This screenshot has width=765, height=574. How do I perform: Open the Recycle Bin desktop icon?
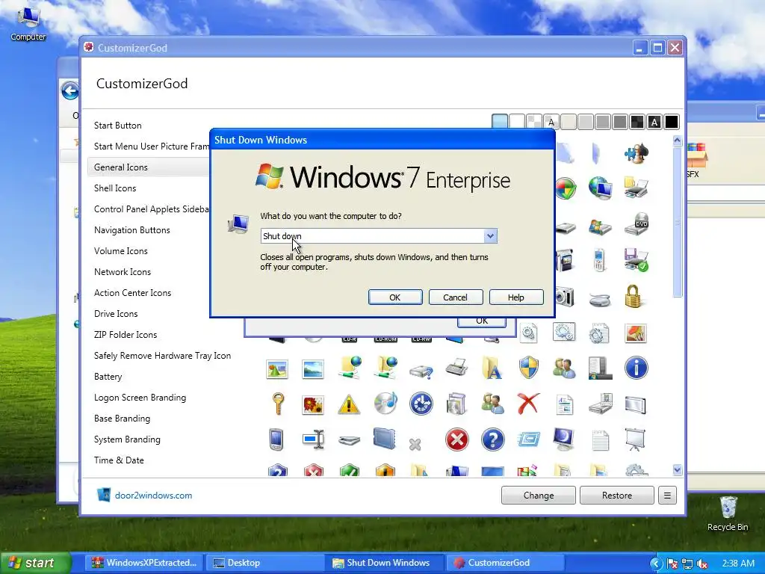click(x=728, y=513)
